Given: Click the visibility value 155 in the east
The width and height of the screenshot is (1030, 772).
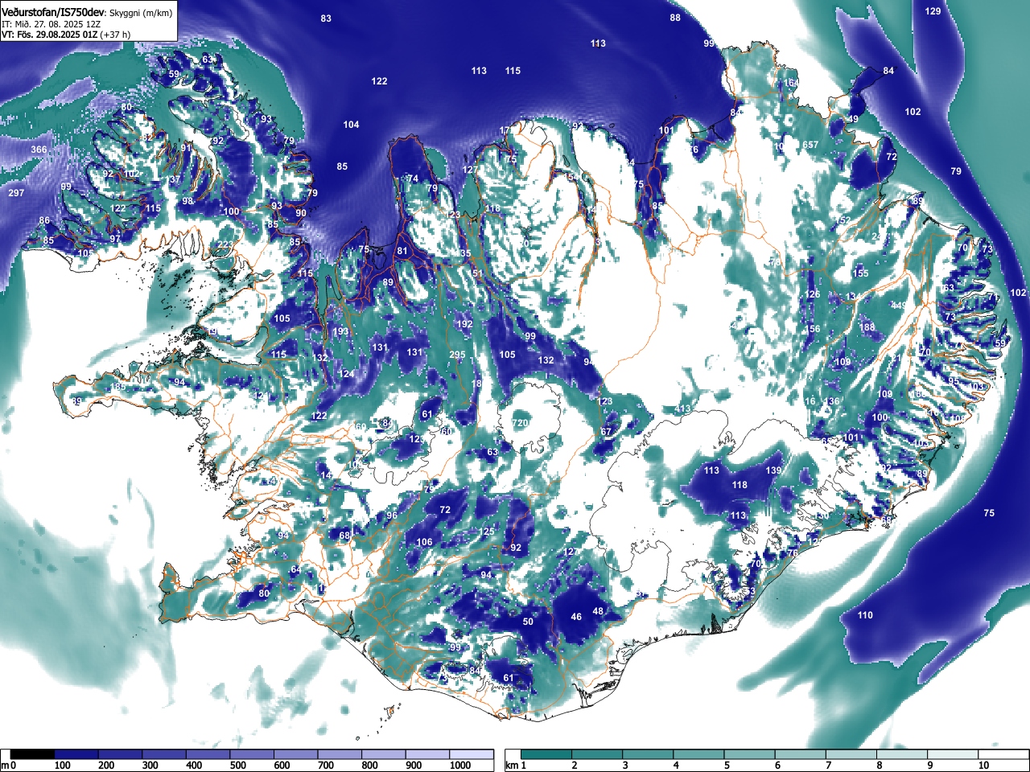Looking at the screenshot, I should pyautogui.click(x=860, y=273).
